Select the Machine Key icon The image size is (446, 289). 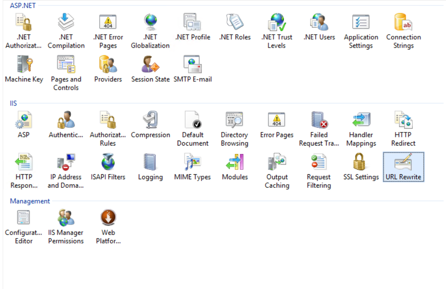(24, 69)
